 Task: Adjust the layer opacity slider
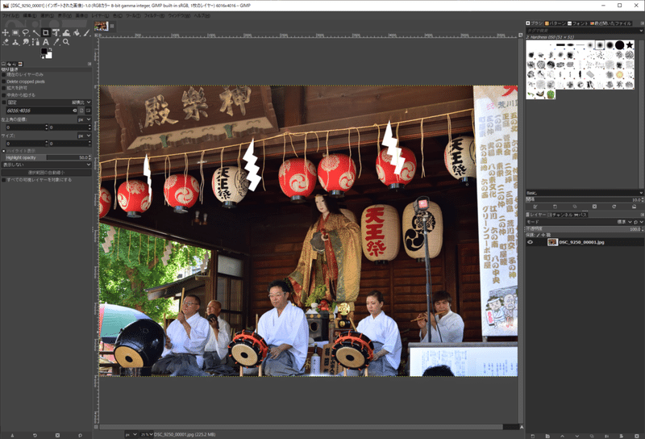click(585, 229)
